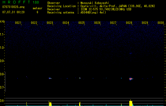The image size is (166, 106).
Task: Click the 0025 time marker
Action: click(x=82, y=23)
